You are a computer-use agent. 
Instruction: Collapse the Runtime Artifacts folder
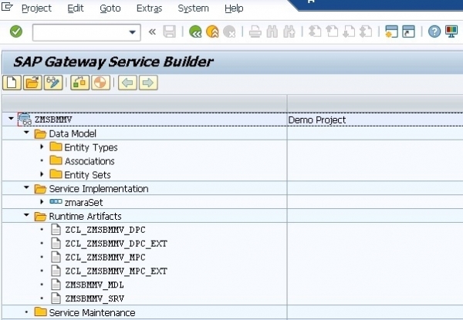click(x=26, y=215)
